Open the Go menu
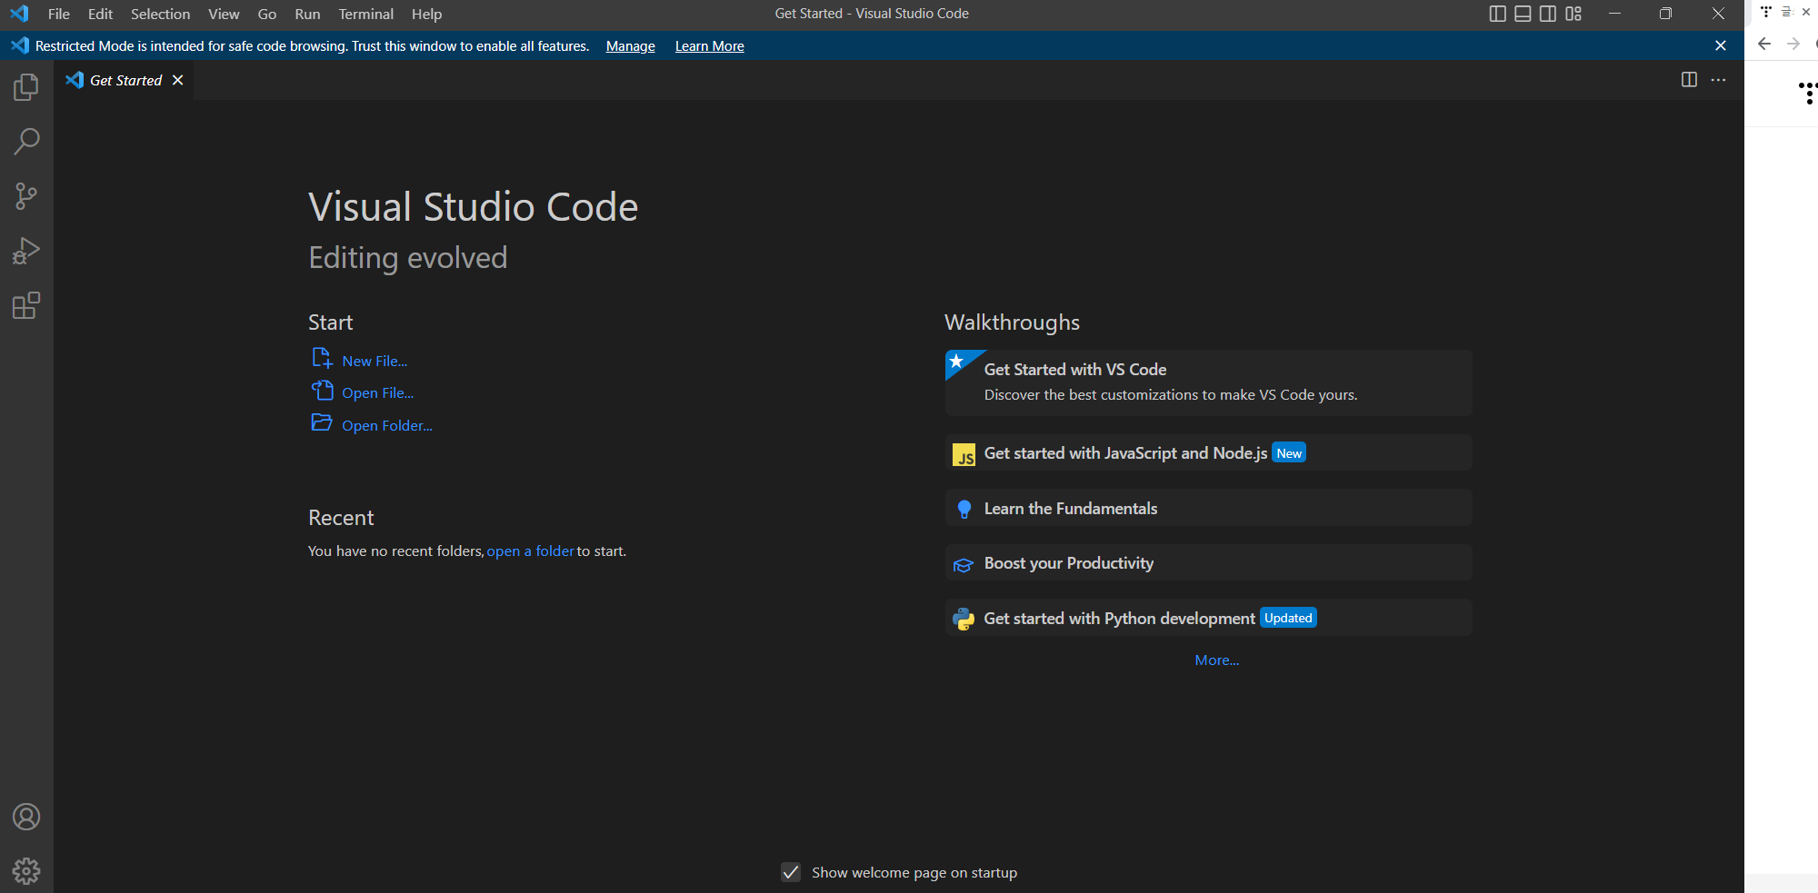The image size is (1818, 893). 267,14
